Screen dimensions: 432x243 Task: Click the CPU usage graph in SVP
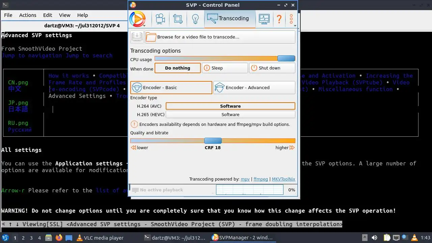[x=249, y=190]
